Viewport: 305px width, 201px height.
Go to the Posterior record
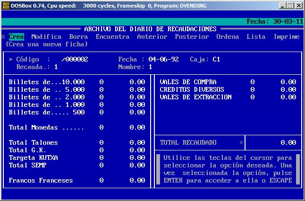tap(192, 36)
